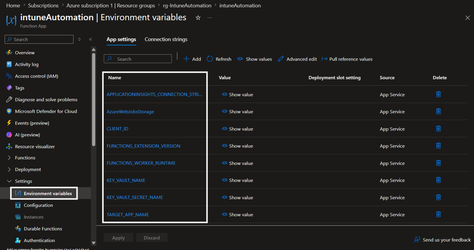Click the sidebar scrollbar down arrow

tap(93, 243)
